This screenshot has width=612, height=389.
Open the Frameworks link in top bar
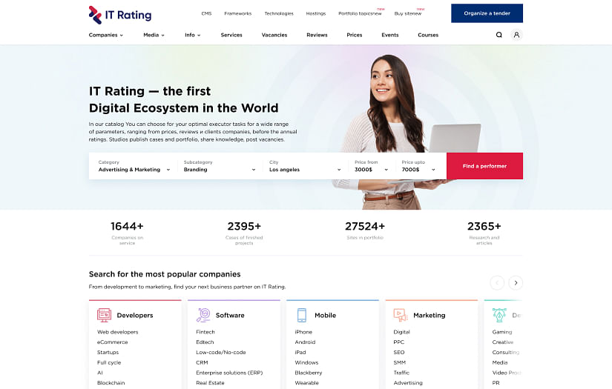click(237, 13)
